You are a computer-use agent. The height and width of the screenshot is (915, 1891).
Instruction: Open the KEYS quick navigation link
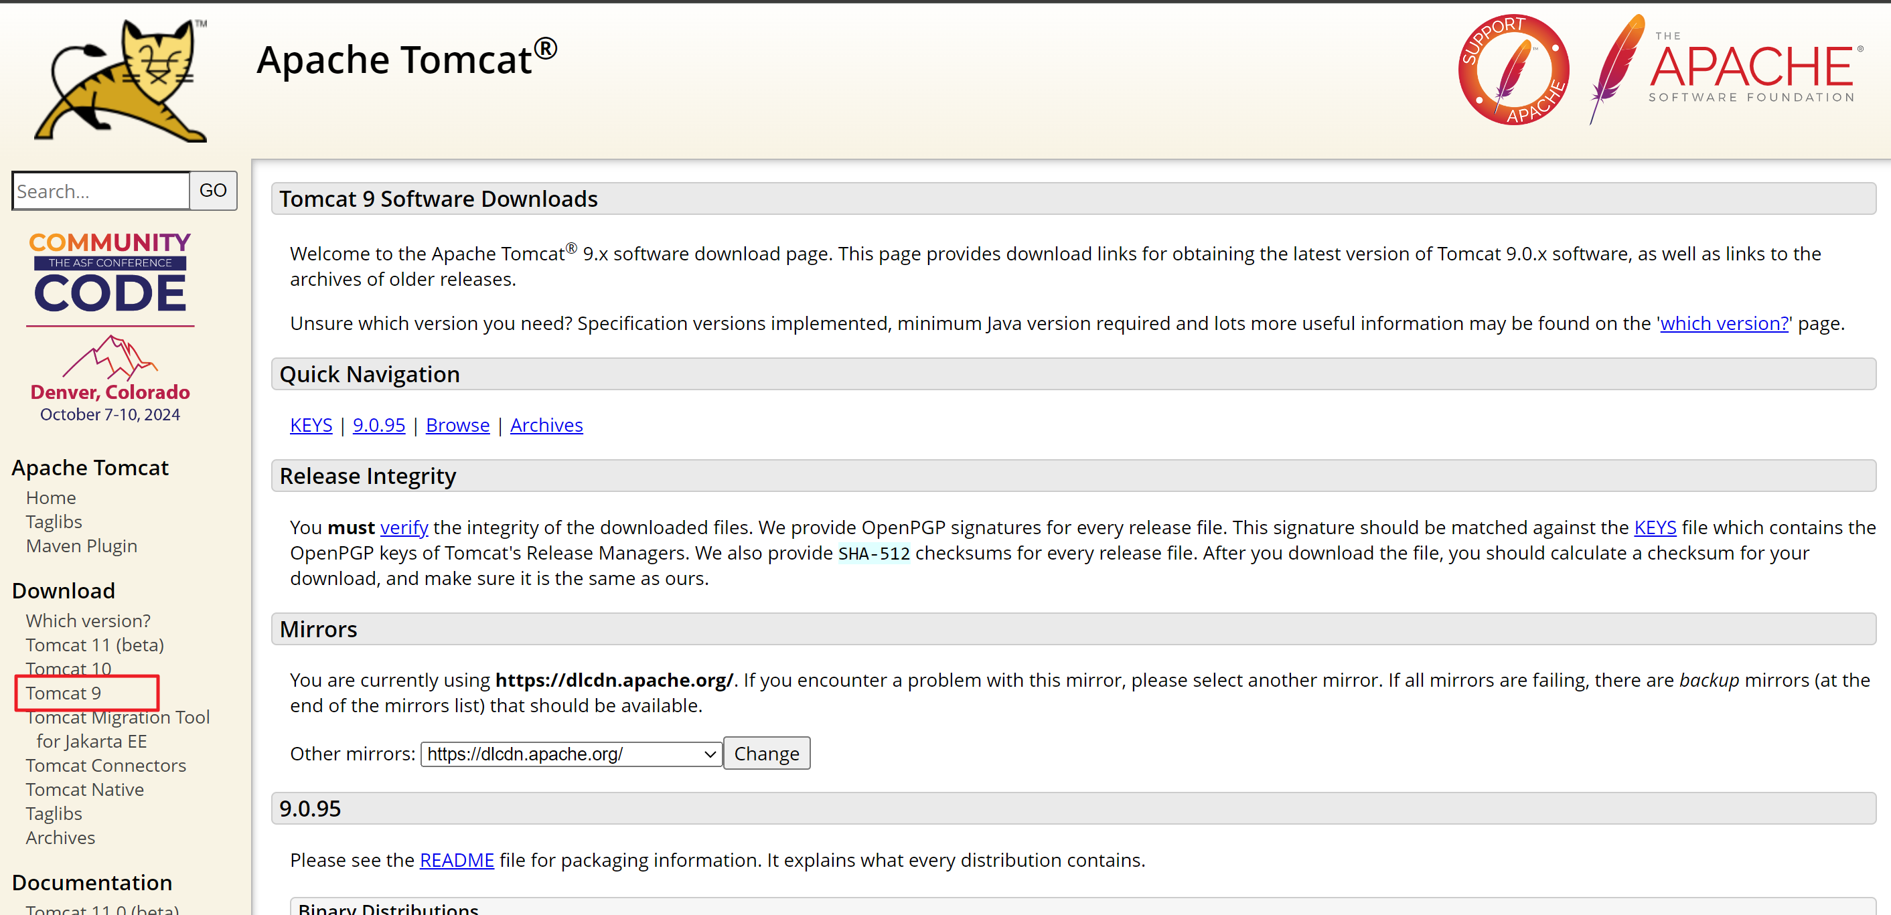click(x=311, y=425)
